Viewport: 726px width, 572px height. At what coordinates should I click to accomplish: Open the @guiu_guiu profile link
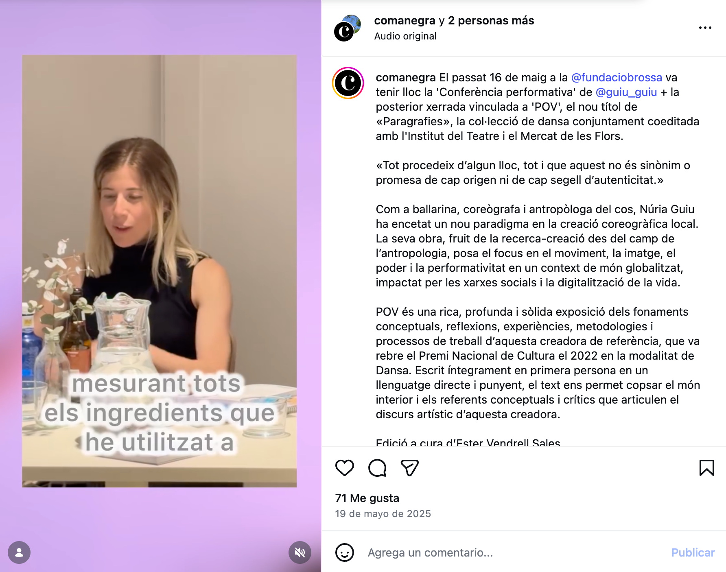coord(626,92)
